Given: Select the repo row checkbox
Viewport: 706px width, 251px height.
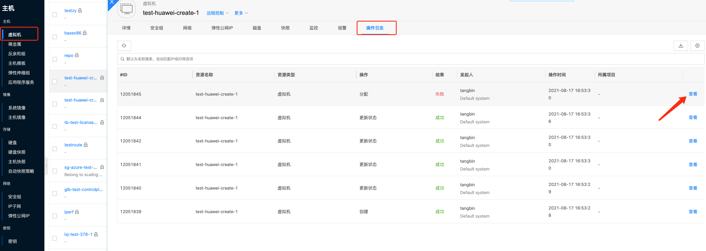Looking at the screenshot, I should [x=55, y=59].
